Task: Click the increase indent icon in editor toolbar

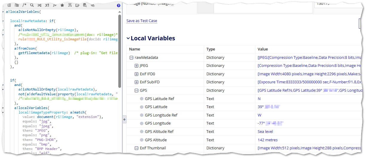Action: tap(9, 5)
